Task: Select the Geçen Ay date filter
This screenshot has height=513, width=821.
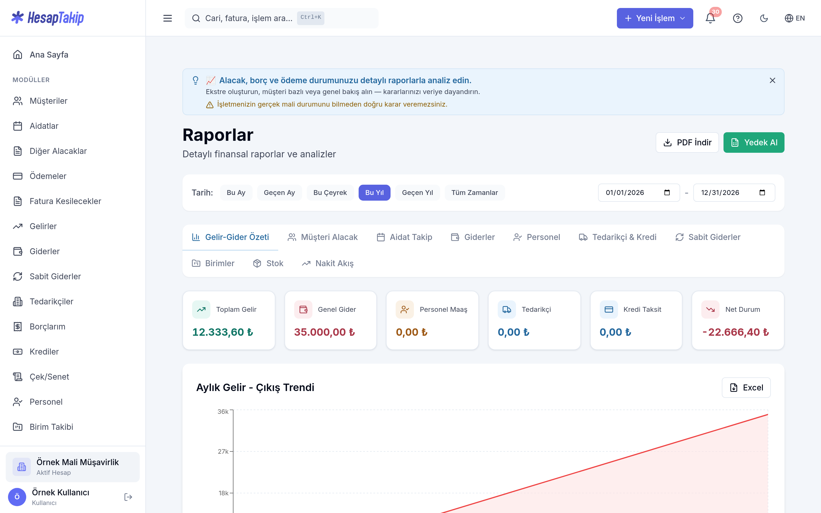Action: [280, 193]
